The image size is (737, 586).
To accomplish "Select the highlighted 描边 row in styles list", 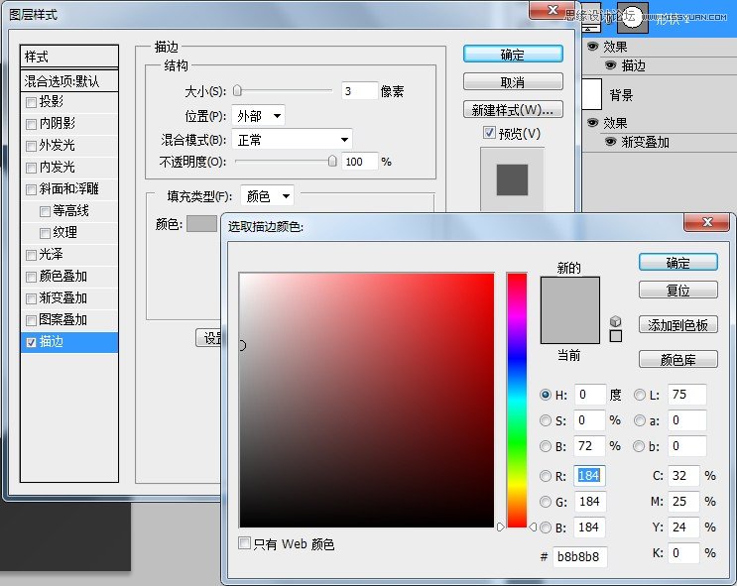I will pyautogui.click(x=69, y=342).
